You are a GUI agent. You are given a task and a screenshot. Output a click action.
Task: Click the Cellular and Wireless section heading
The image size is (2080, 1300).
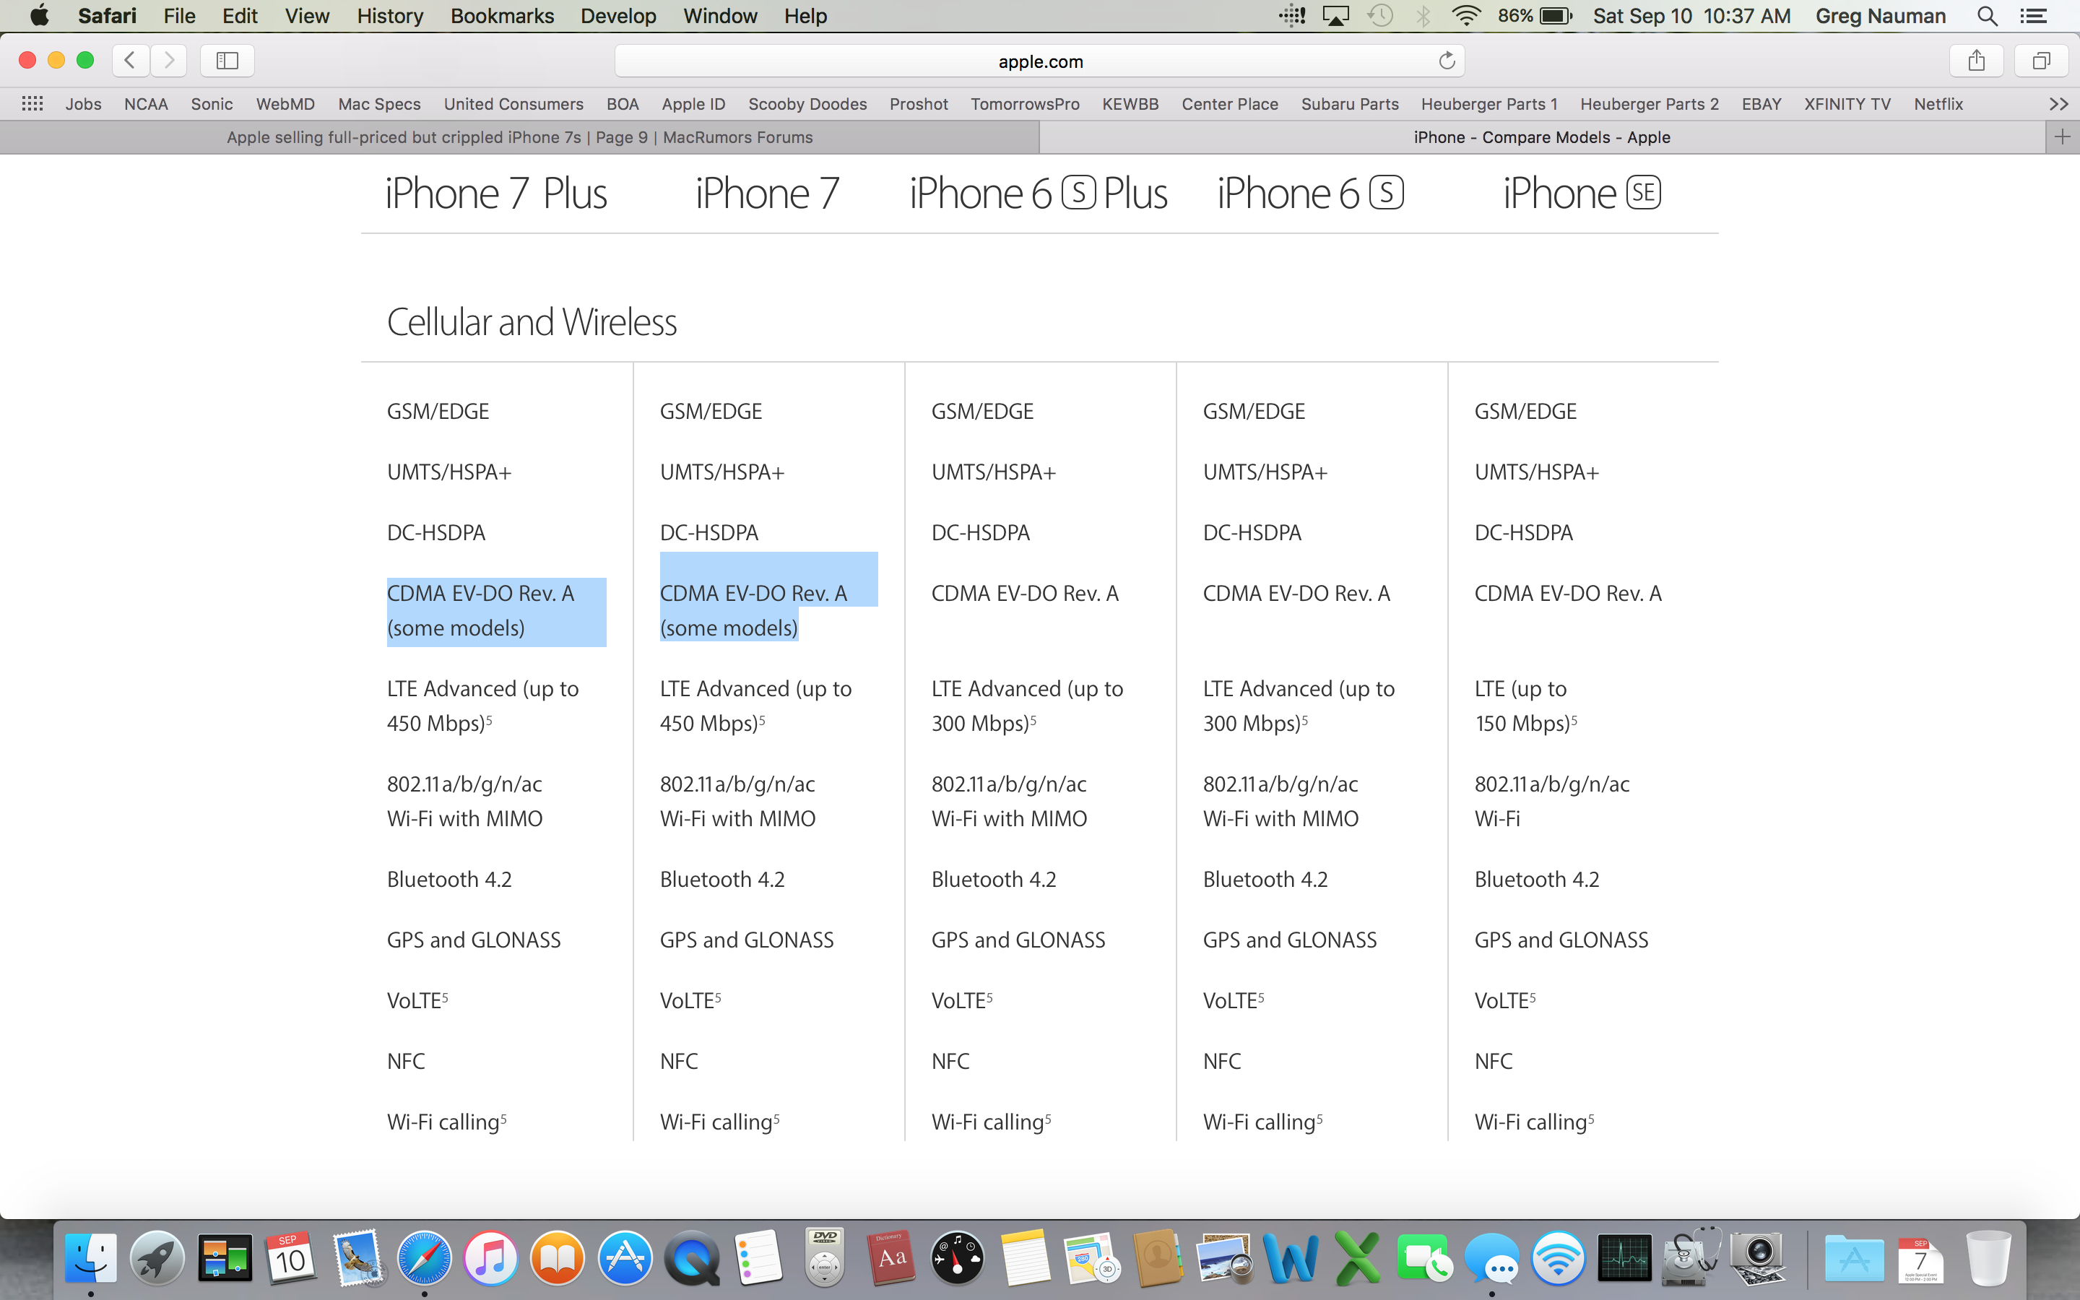[532, 322]
